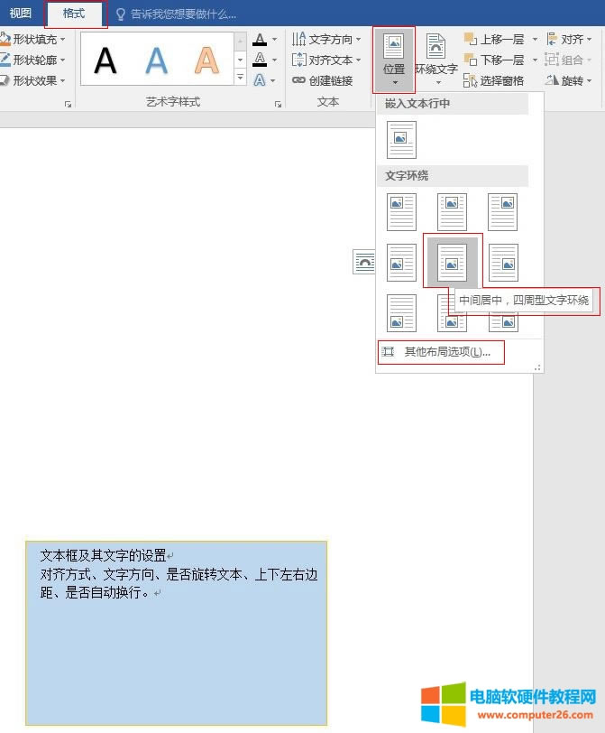605x733 pixels.
Task: Open shape styles dialog launcher
Action: 69,104
